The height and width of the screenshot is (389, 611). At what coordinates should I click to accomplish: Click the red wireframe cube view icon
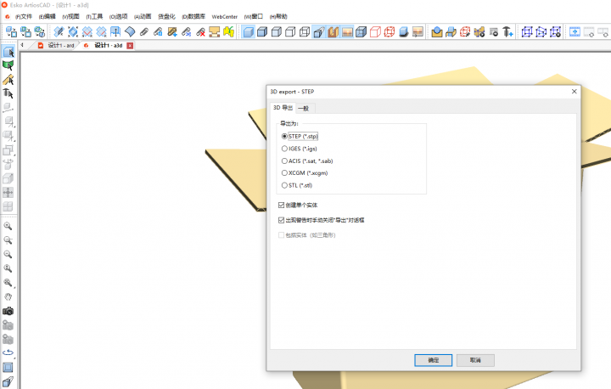390,32
